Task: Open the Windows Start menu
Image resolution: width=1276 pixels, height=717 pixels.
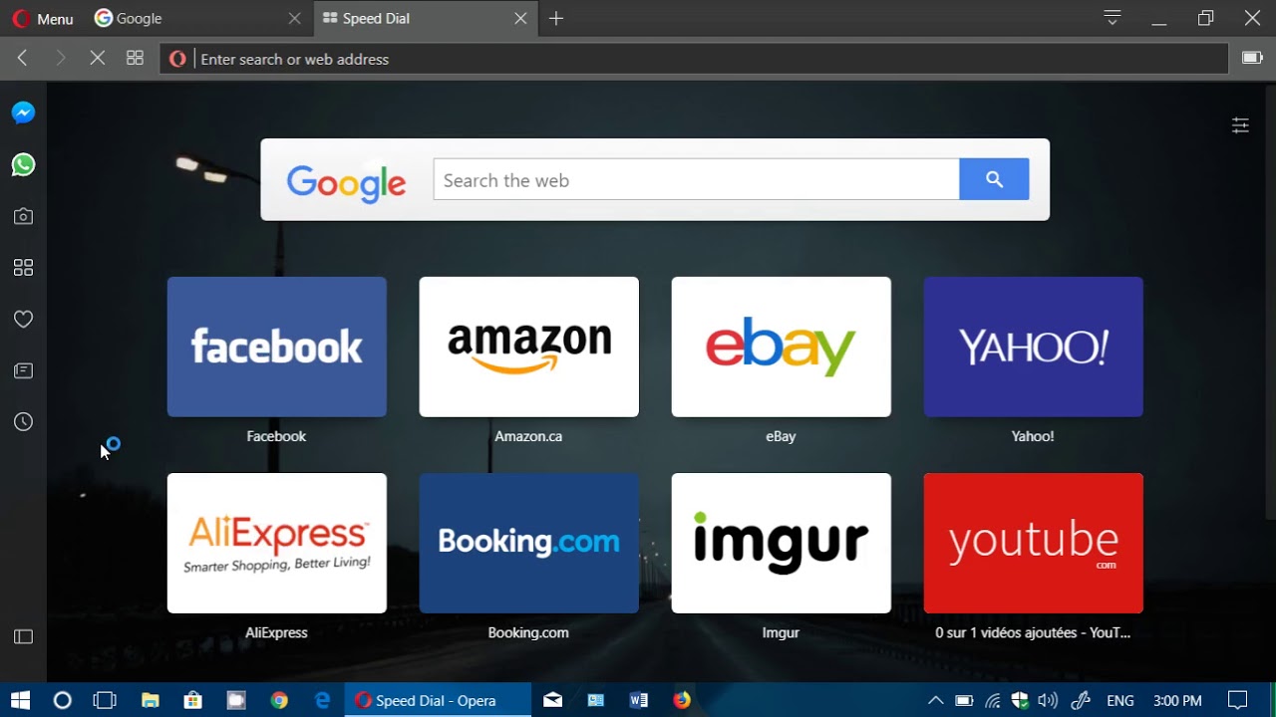Action: (20, 700)
